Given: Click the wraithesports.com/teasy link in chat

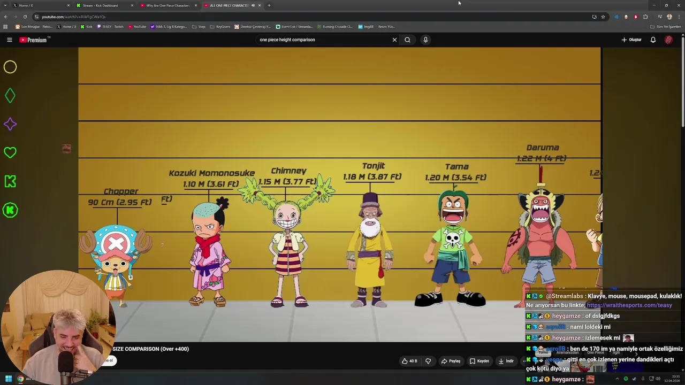Looking at the screenshot, I should click(x=629, y=305).
